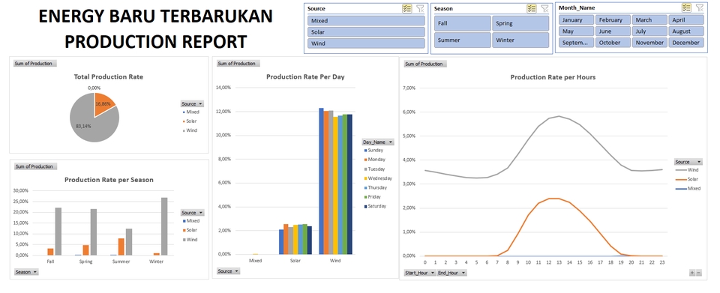720x293 pixels.
Task: Select 'Total Production Rate' chart title
Action: click(x=108, y=77)
